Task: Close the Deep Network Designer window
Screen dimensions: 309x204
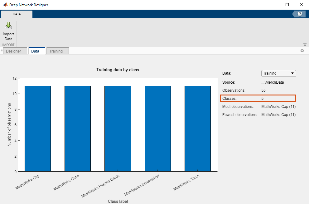Action: pyautogui.click(x=301, y=5)
